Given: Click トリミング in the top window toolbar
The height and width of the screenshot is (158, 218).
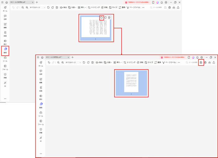Looking at the screenshot, I should coord(94,7).
